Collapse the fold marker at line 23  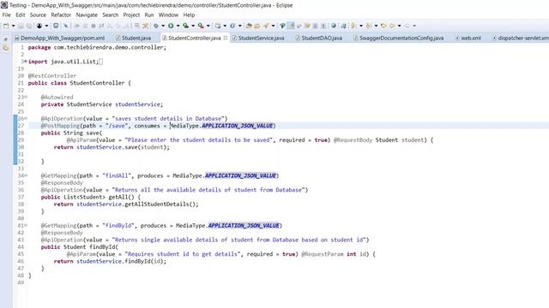[26, 97]
